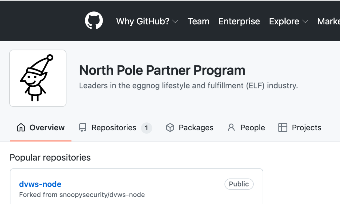The width and height of the screenshot is (340, 204).
Task: Switch to the Repositories tab
Action: 115,128
